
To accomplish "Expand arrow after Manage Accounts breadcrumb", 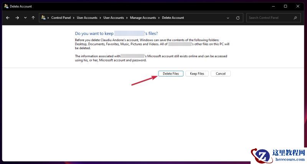I will [x=159, y=18].
